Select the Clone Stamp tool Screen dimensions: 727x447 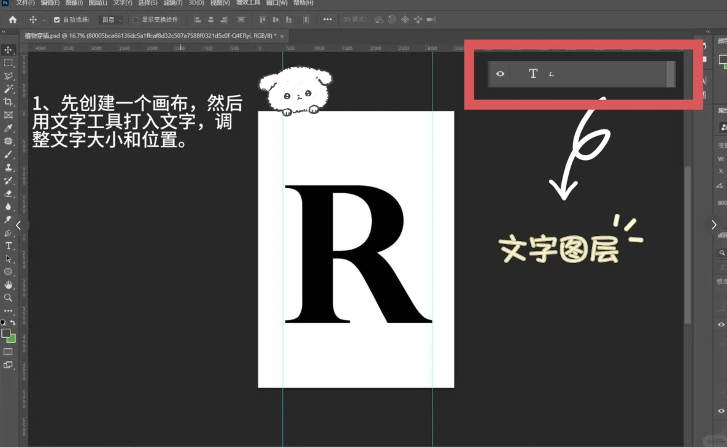[8, 167]
